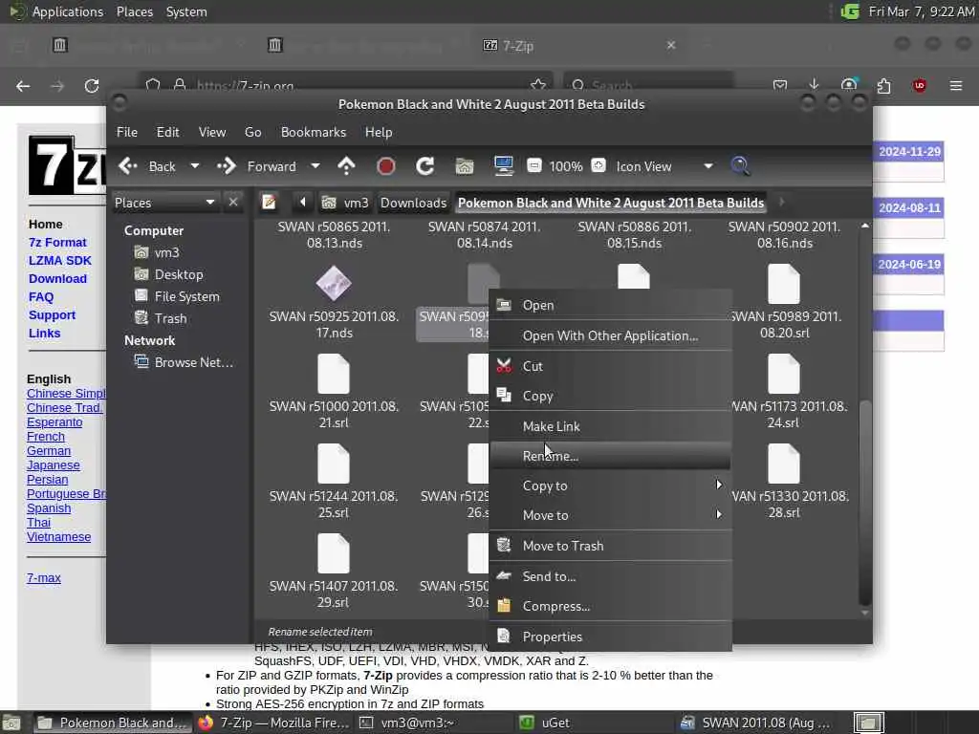Click the Back arrow icon in file manager

coord(128,166)
